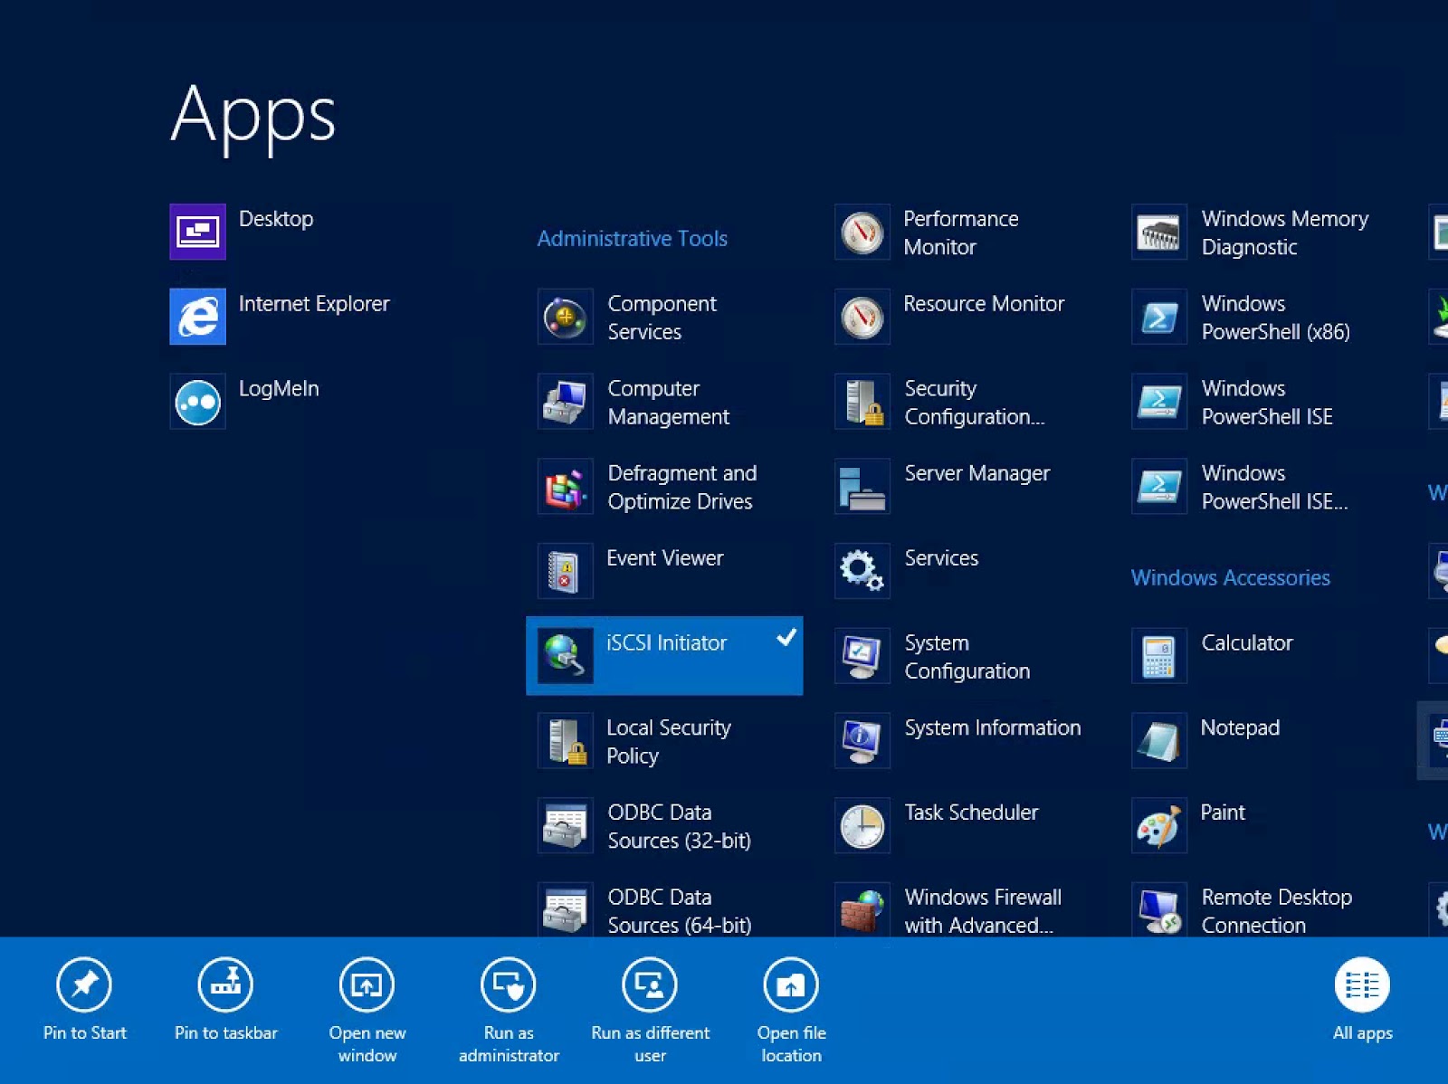This screenshot has height=1084, width=1448.
Task: Open Windows Firewall with Advanced Security
Action: [x=982, y=910]
